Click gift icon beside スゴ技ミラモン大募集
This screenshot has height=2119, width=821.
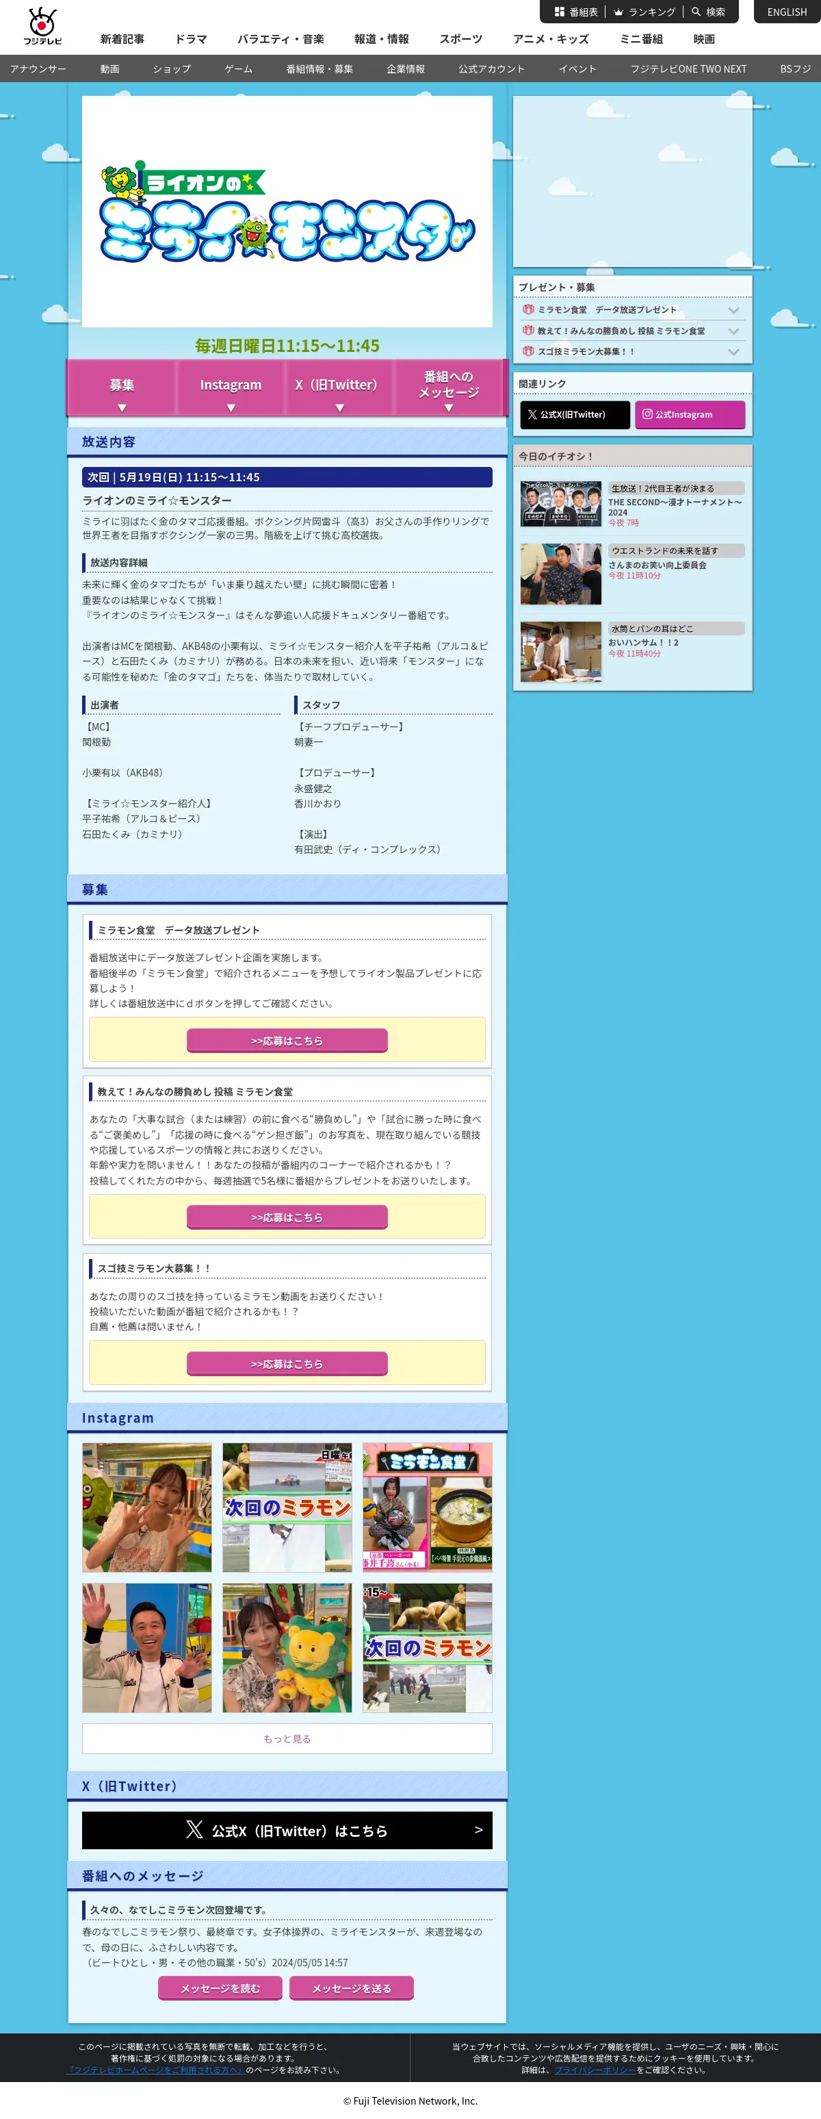coord(528,351)
